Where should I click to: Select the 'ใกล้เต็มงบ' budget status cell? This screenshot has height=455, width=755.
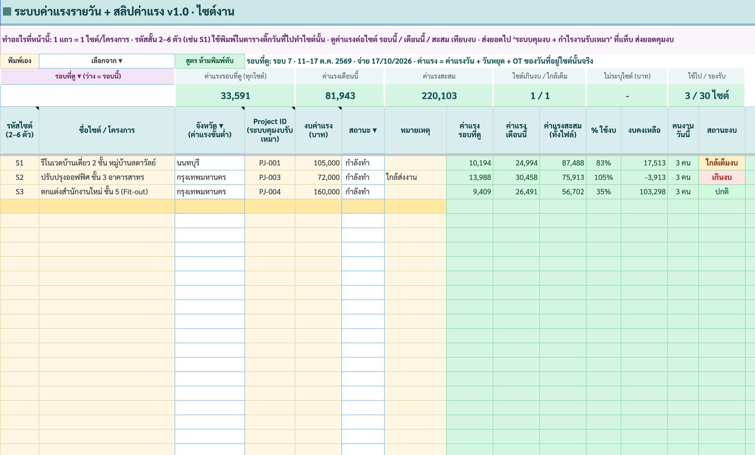[721, 163]
